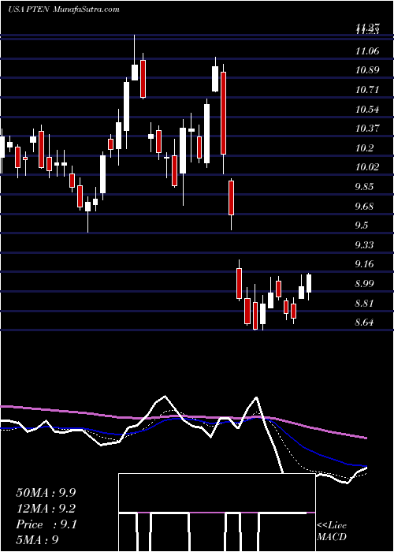Click the <<Live MACD label
394x552 pixels.
pyautogui.click(x=332, y=531)
